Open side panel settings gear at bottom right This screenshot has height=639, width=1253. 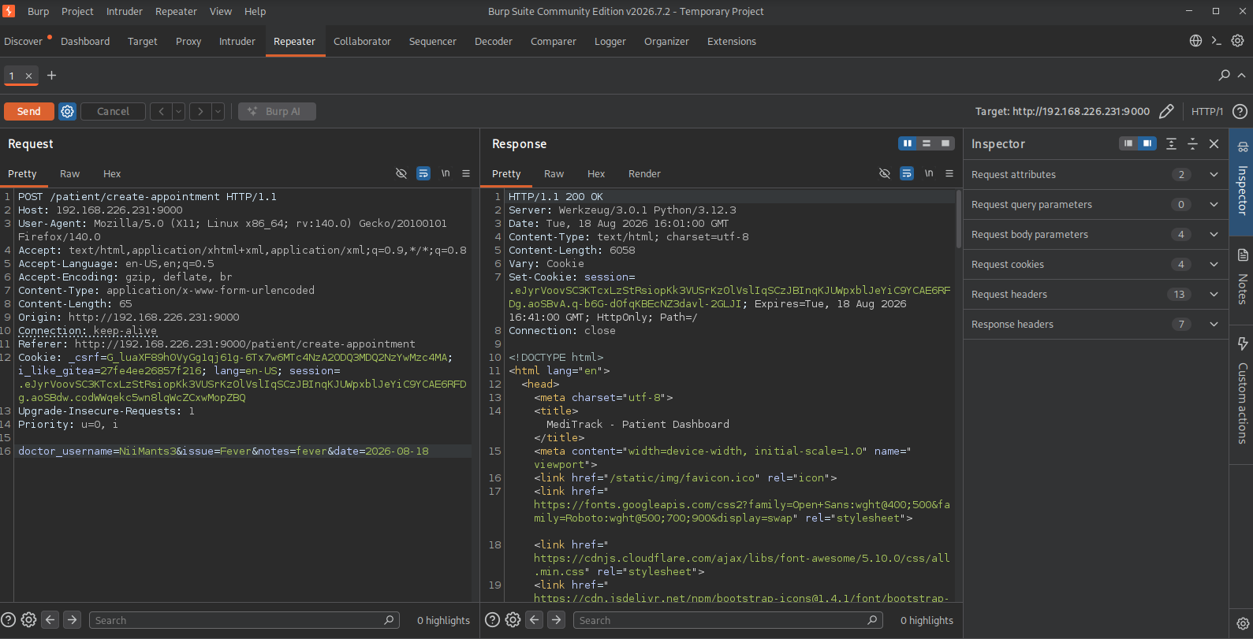(1243, 623)
